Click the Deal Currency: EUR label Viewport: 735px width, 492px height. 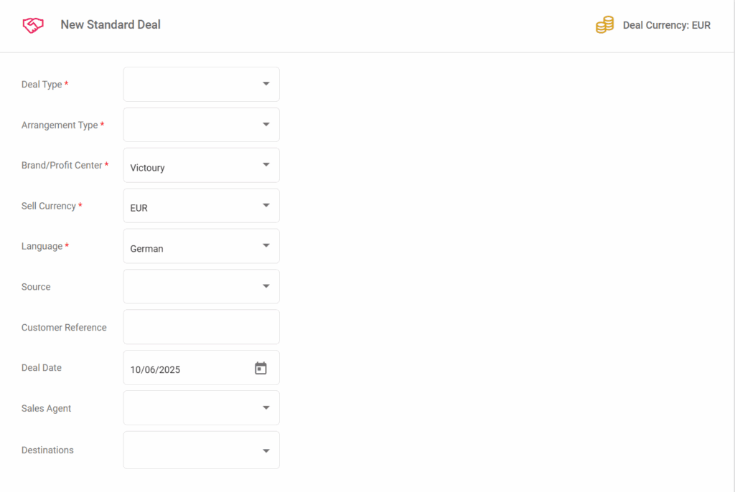point(666,25)
